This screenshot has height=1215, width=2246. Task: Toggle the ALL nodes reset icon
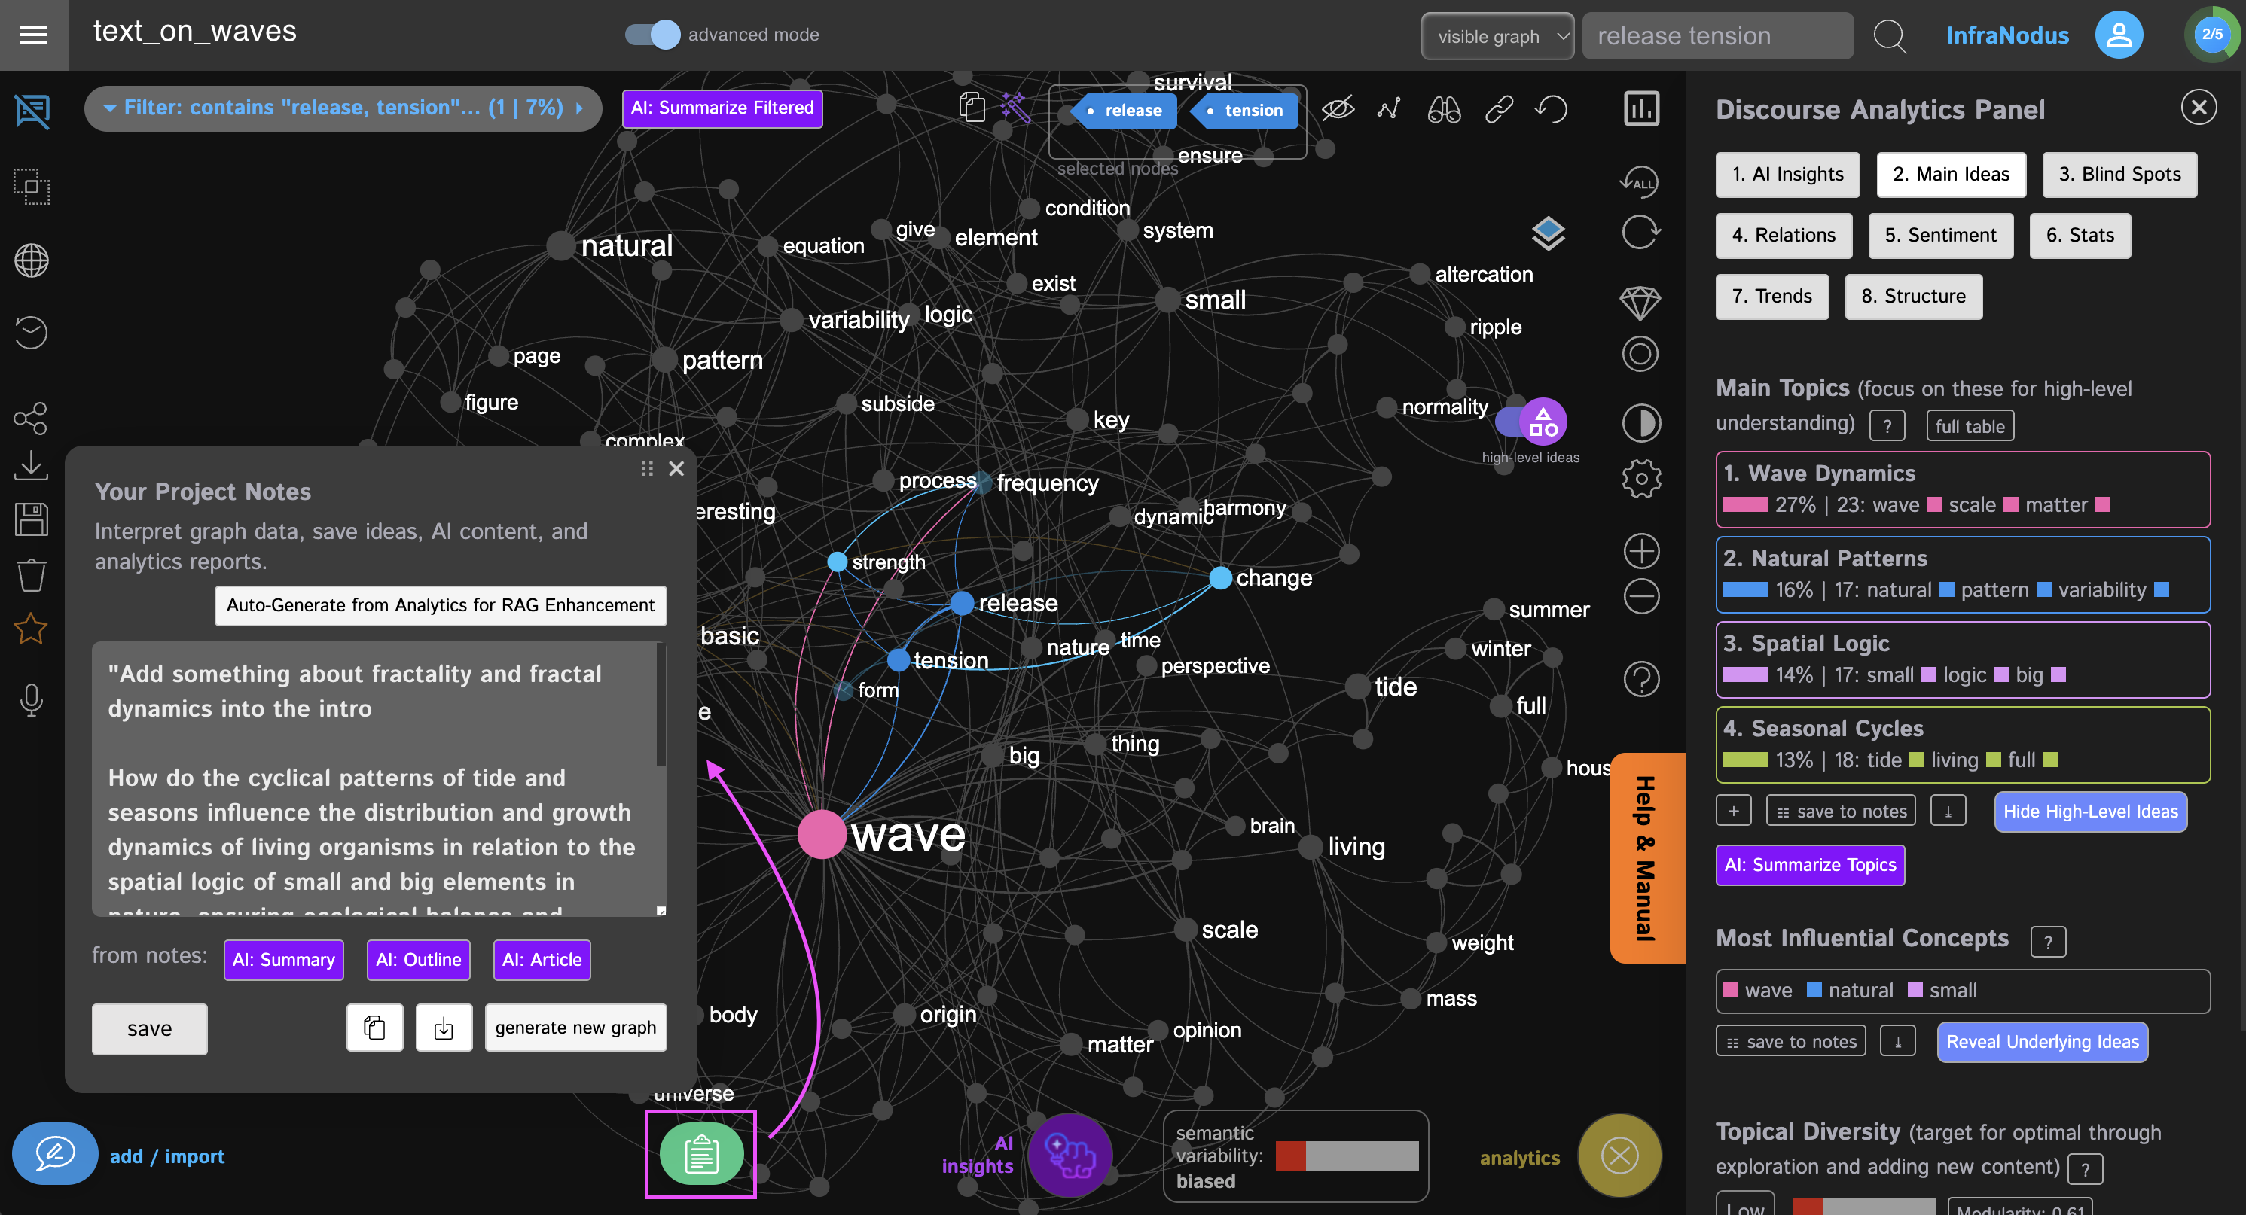point(1639,181)
